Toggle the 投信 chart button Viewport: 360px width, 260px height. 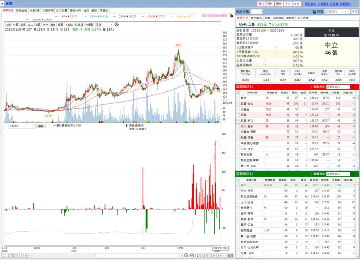(23, 24)
